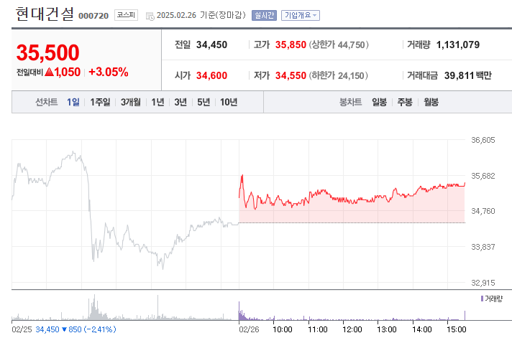Click the red up-triangle icon next to 1,050

pyautogui.click(x=50, y=72)
